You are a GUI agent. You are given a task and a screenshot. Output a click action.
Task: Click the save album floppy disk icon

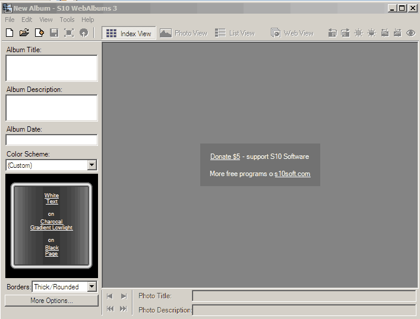(54, 33)
